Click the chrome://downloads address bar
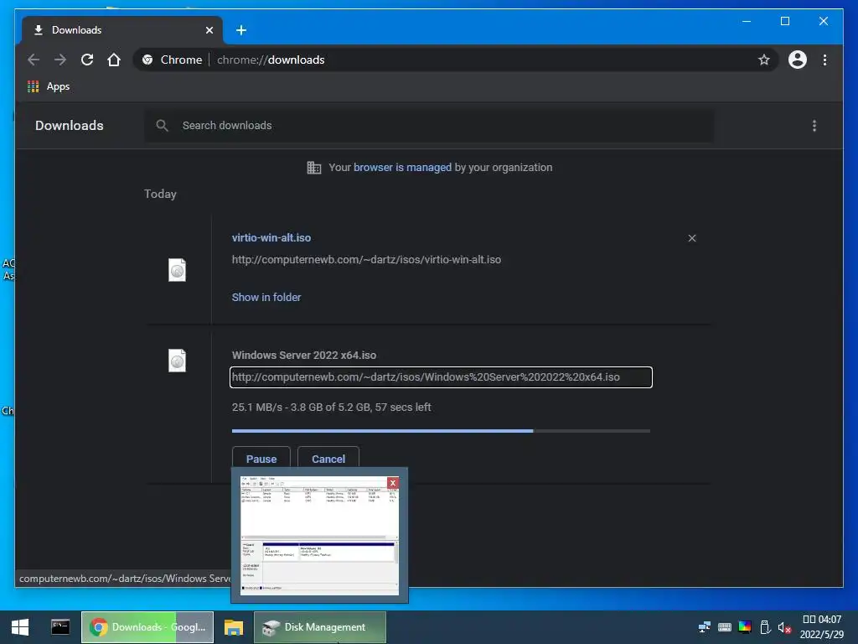This screenshot has height=644, width=858. click(454, 60)
